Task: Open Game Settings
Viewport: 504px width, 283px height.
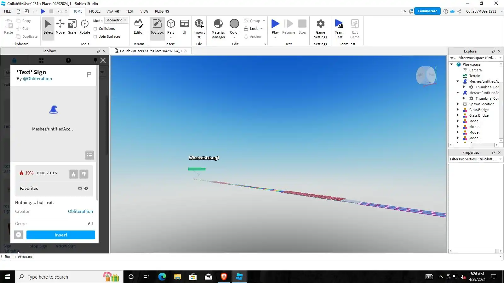Action: 320,29
